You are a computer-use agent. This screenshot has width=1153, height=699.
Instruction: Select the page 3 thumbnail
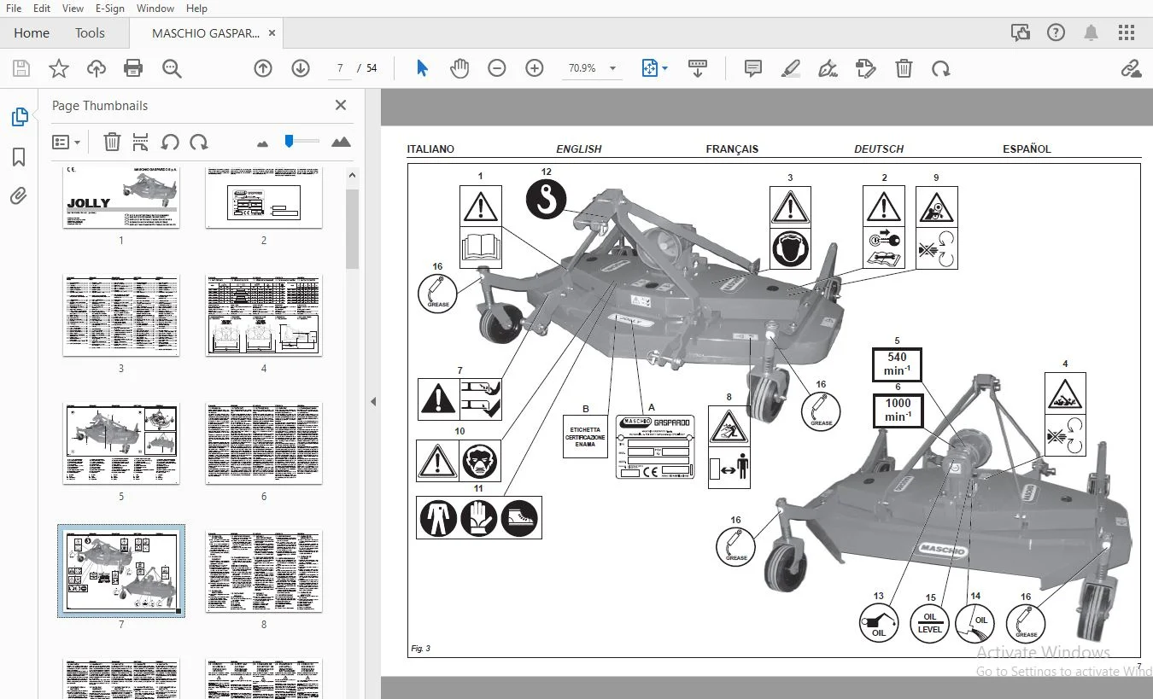(121, 316)
